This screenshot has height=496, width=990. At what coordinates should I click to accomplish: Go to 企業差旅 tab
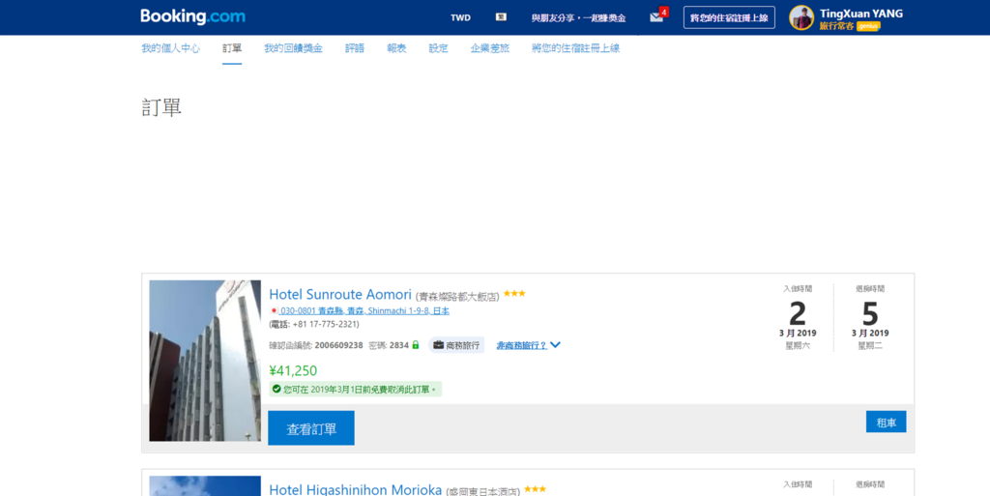point(489,48)
